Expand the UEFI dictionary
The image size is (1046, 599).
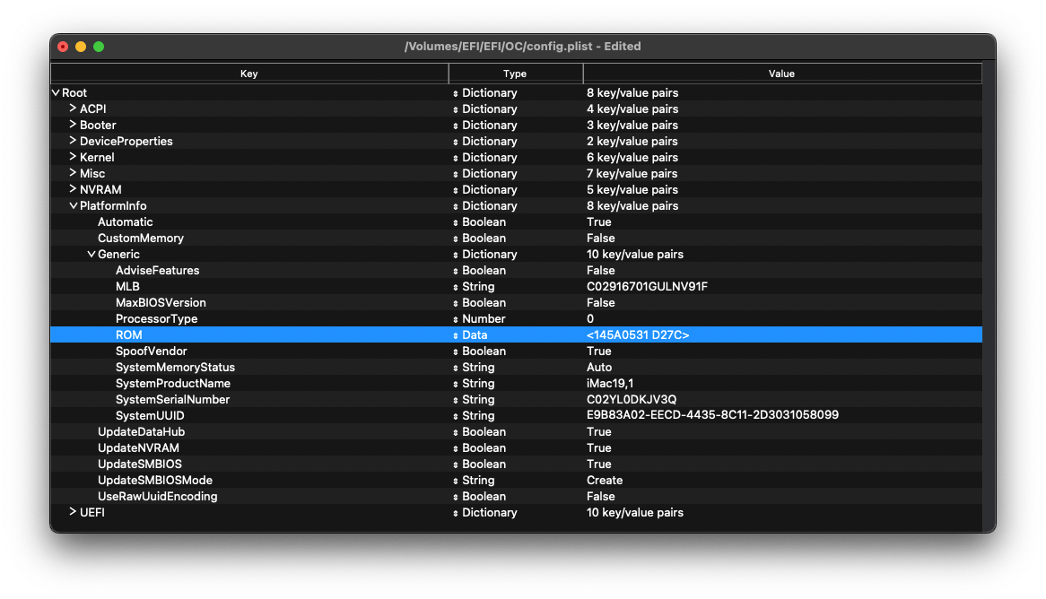point(73,512)
